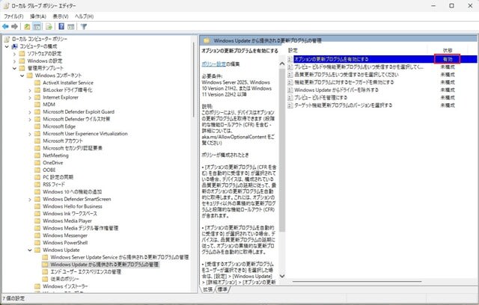Click policy icon for Windows Update からドライバーを除外する
The height and width of the screenshot is (305, 479).
[290, 90]
